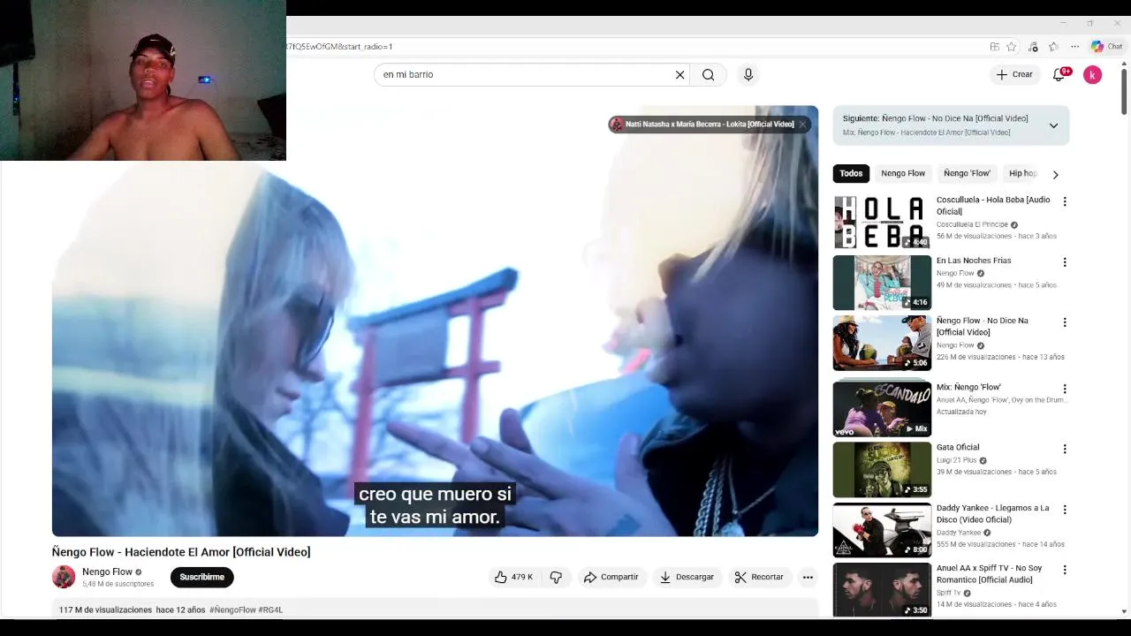Click the magnifier search button
This screenshot has height=636, width=1131.
click(x=709, y=75)
